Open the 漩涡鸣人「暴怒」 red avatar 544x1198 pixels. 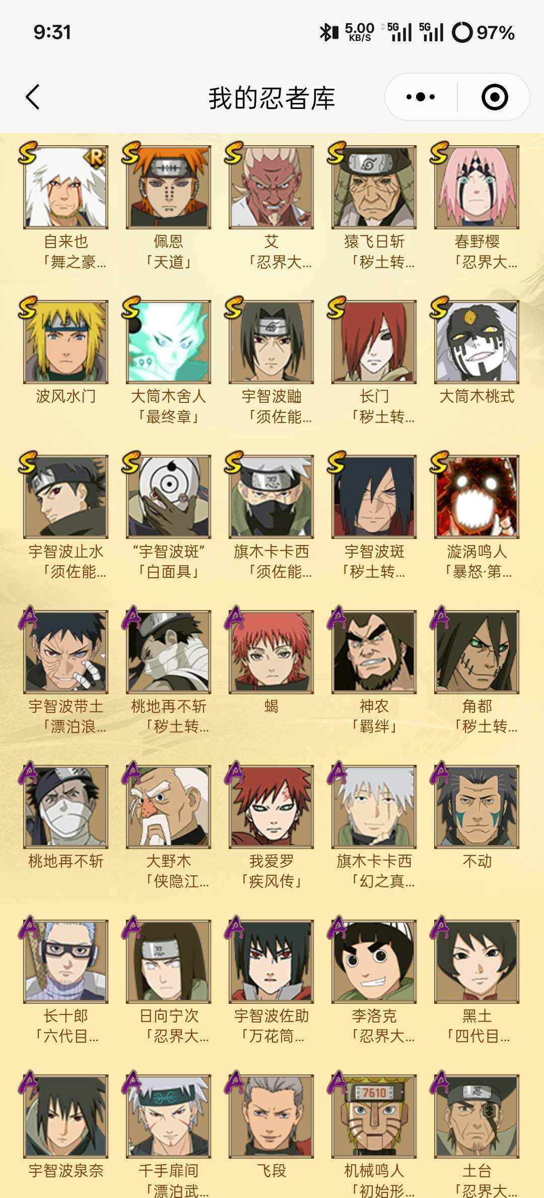[477, 497]
